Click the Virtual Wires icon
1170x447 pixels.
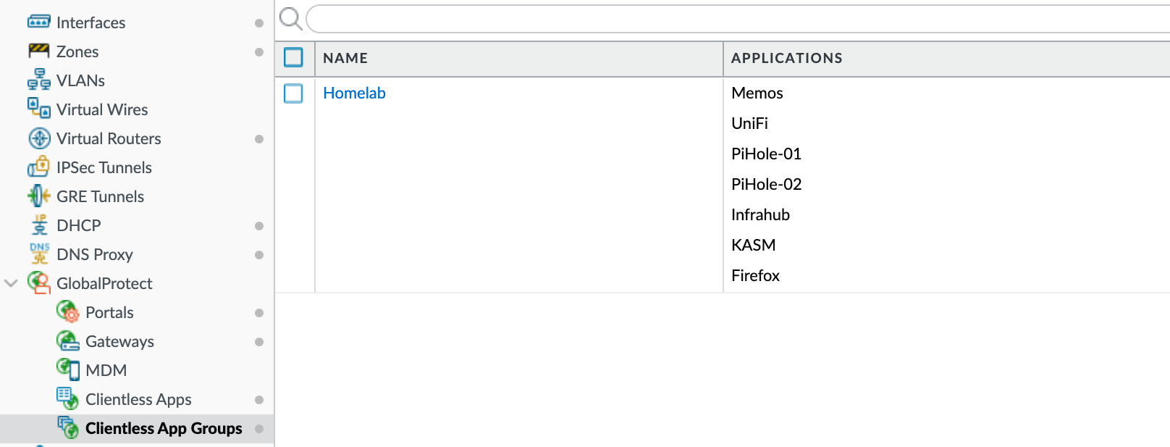pyautogui.click(x=39, y=108)
